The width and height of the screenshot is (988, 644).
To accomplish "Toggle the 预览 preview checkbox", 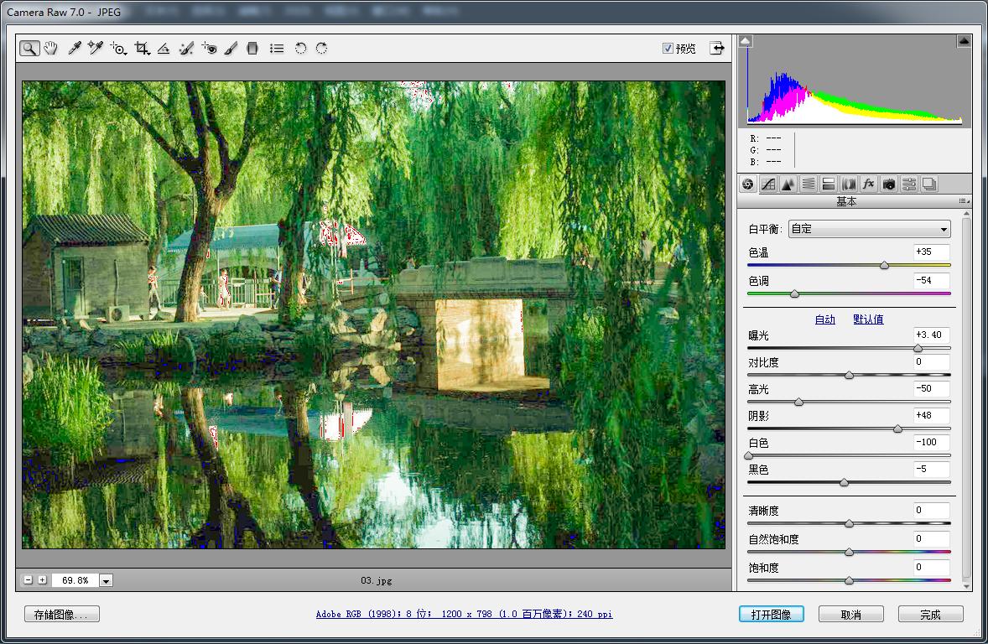I will [668, 49].
